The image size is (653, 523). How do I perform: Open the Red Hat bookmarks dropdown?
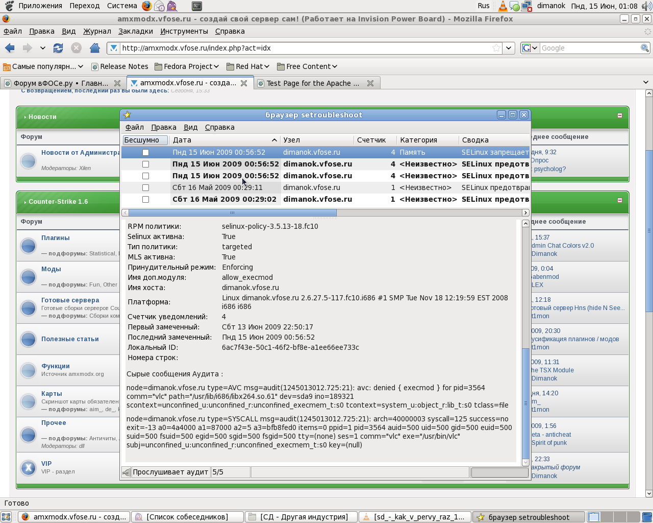pyautogui.click(x=248, y=66)
